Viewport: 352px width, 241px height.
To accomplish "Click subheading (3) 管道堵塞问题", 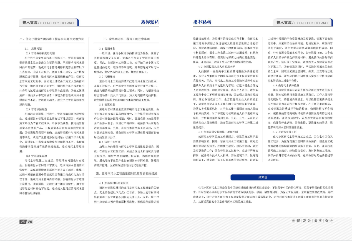I will pos(36,156).
